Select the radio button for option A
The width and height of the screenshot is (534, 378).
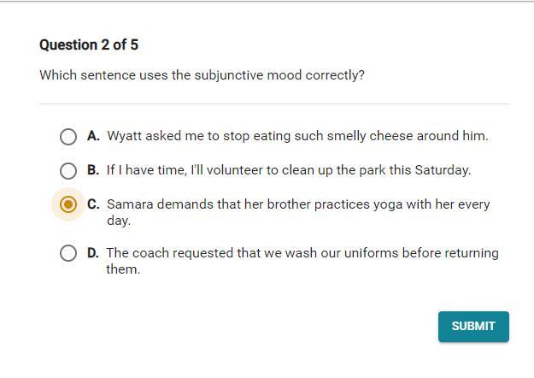click(x=68, y=137)
